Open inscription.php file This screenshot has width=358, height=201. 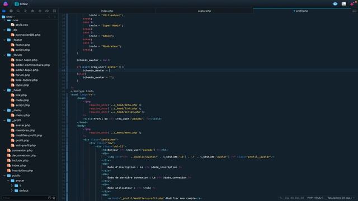(x=22, y=170)
